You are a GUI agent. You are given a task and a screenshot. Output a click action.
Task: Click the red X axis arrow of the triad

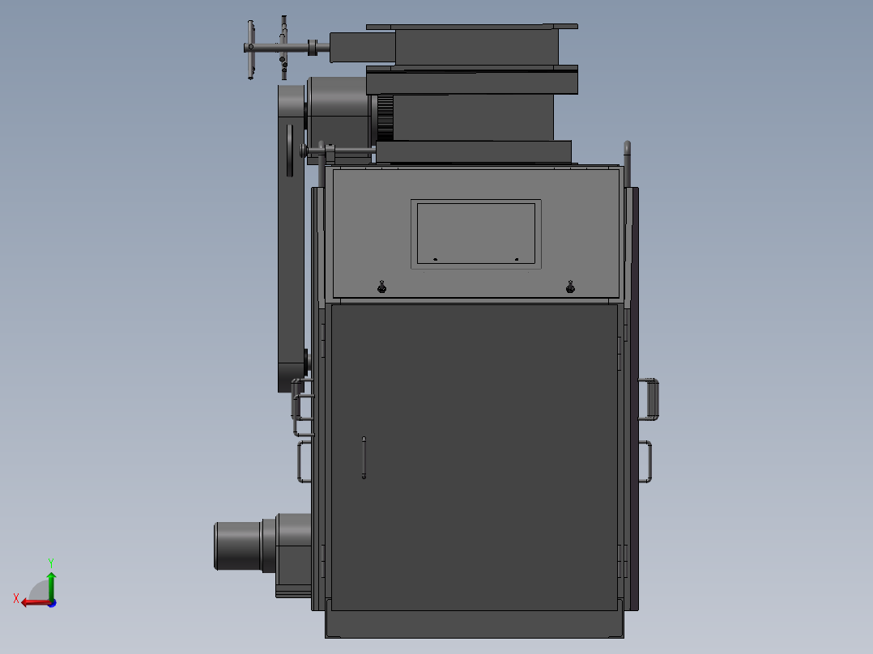pyautogui.click(x=35, y=603)
